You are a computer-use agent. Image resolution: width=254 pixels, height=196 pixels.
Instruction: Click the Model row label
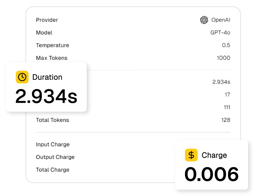pos(44,33)
